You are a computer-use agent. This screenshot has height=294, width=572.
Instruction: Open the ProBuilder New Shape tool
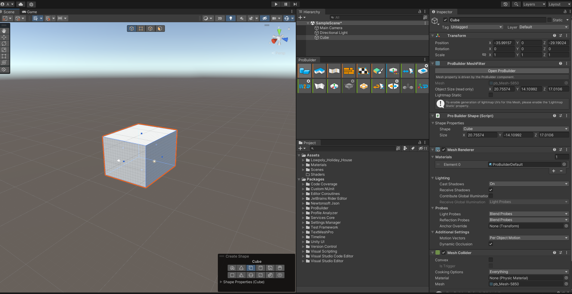(305, 71)
